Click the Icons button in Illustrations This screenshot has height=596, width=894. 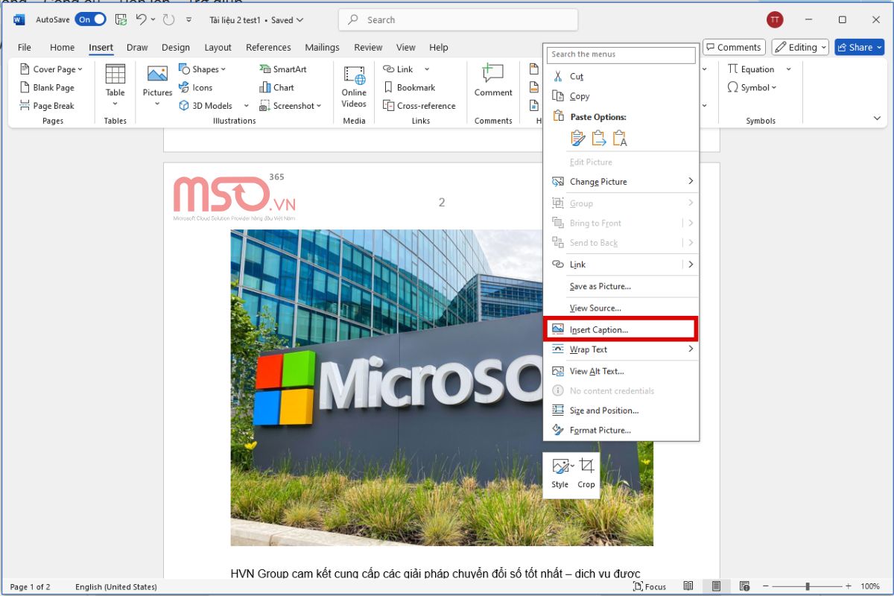[196, 87]
